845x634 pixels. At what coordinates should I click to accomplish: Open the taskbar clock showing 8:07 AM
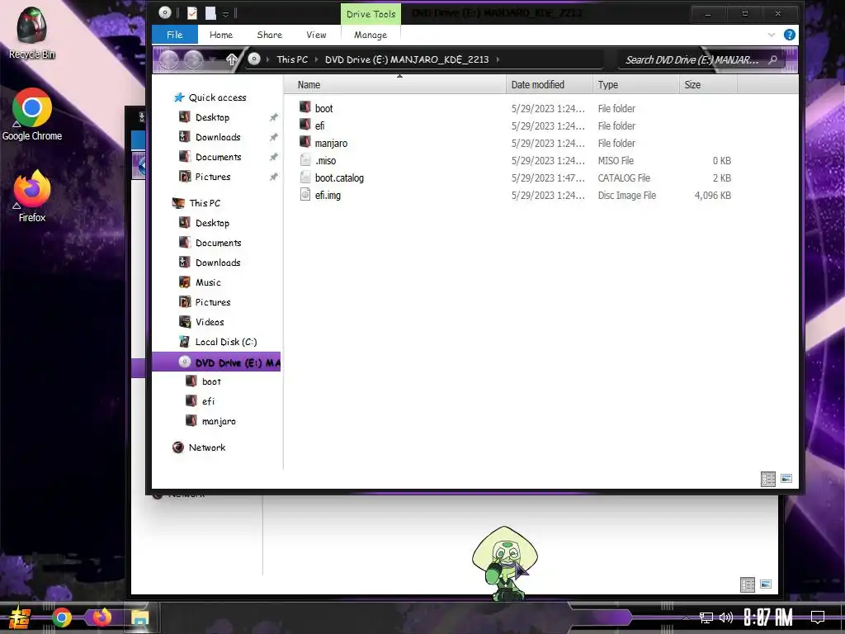pyautogui.click(x=768, y=617)
